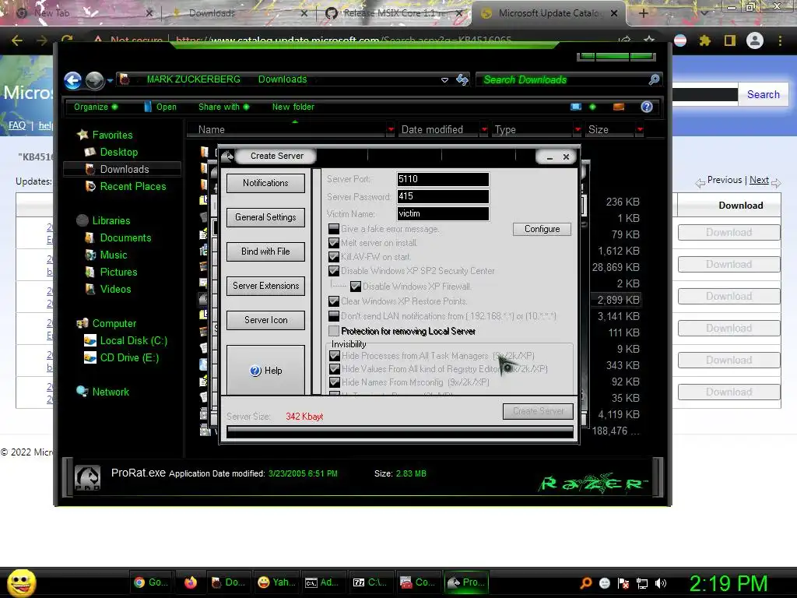Toggle Disable Windows XP SP2 Security Center

(334, 271)
